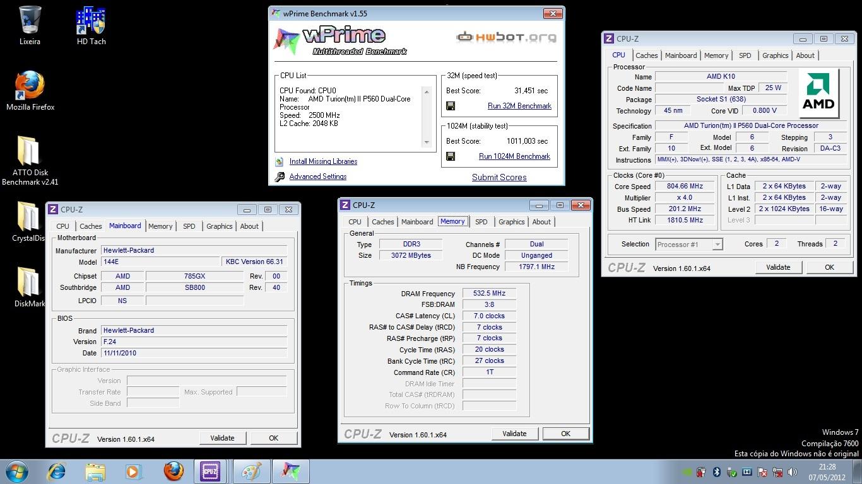The height and width of the screenshot is (484, 862).
Task: Open Graphics tab in the Mainboard CPU-Z window
Action: [x=220, y=226]
